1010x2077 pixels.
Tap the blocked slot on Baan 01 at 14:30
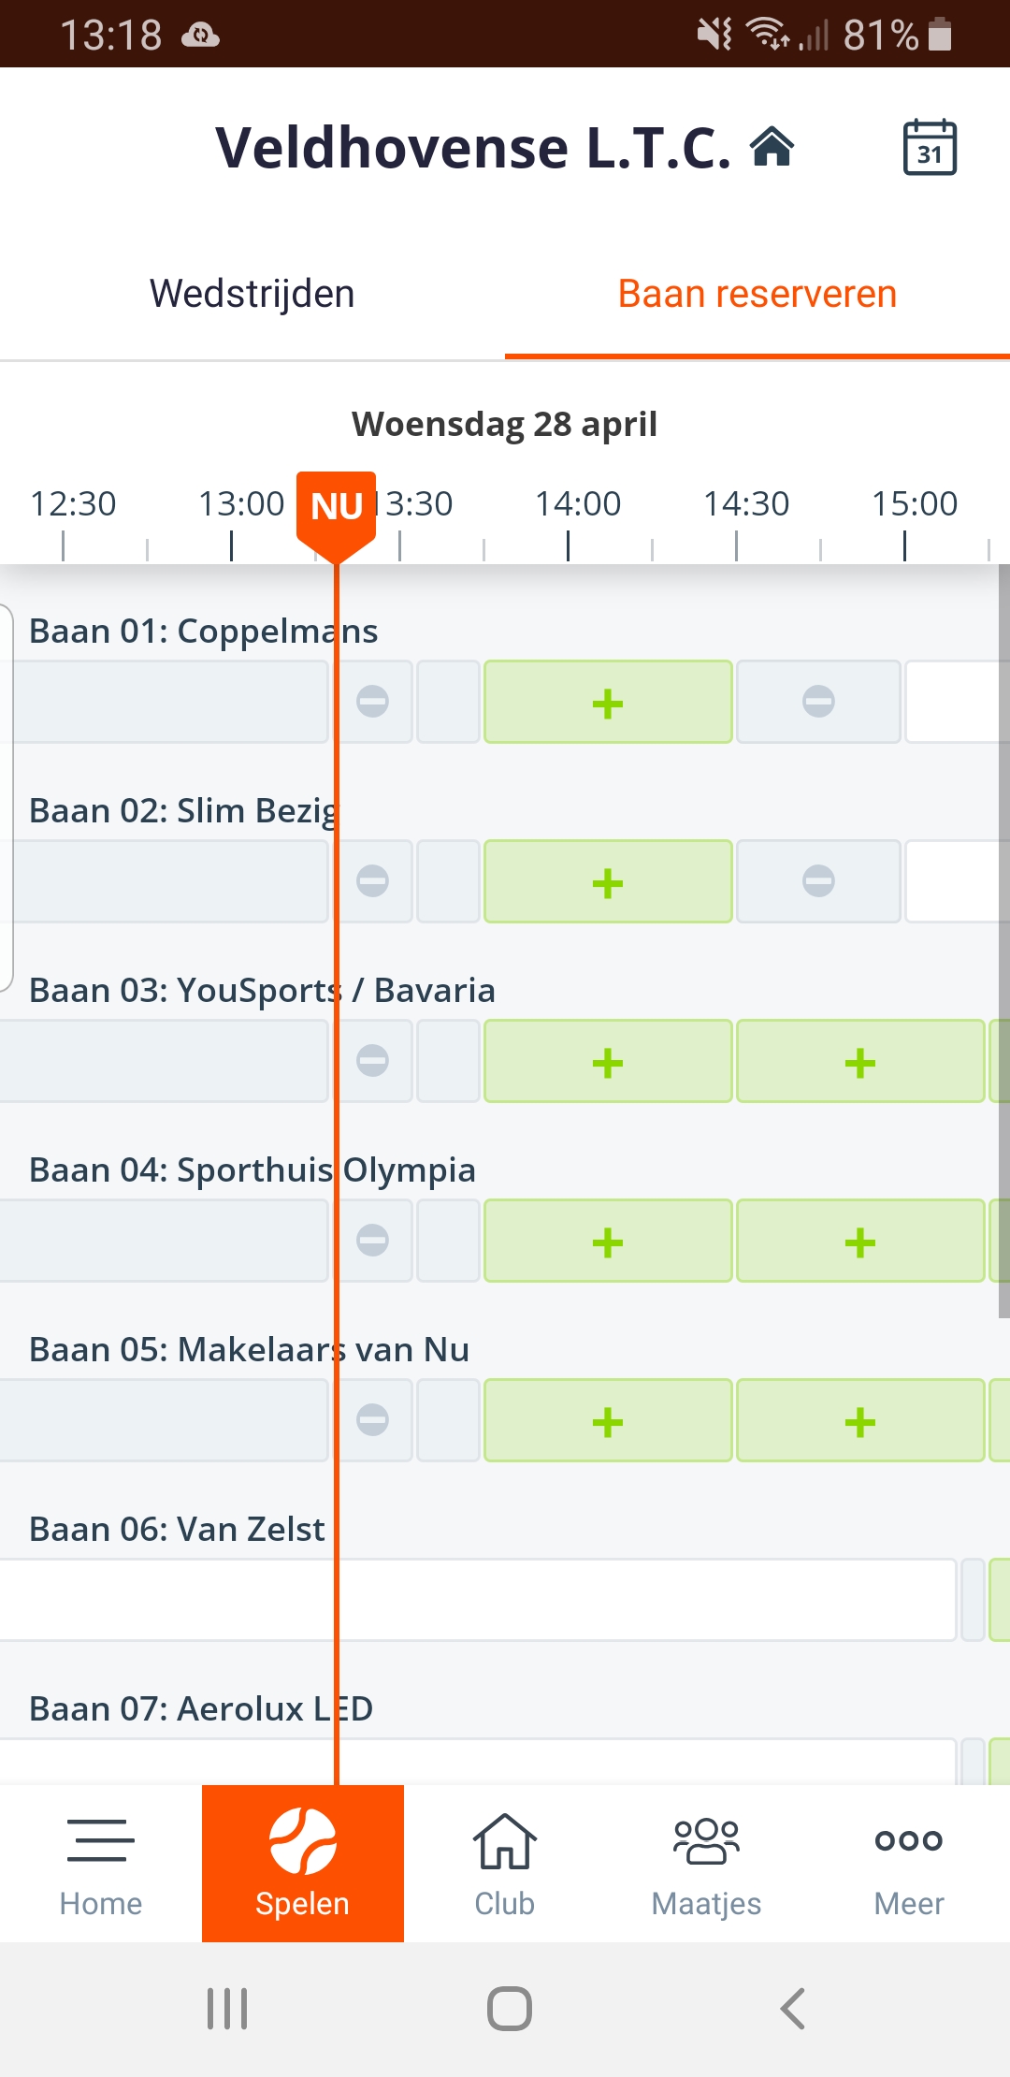tap(818, 702)
